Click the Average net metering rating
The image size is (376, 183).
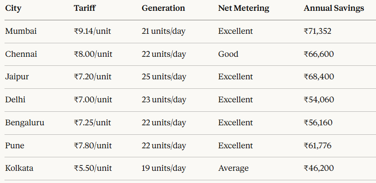(233, 169)
